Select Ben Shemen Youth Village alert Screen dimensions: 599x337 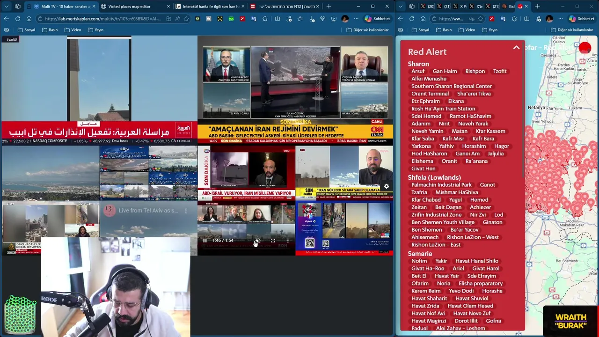coord(443,222)
